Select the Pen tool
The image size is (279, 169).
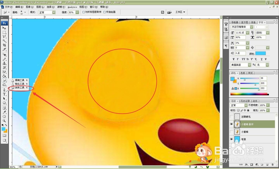coord(4,90)
